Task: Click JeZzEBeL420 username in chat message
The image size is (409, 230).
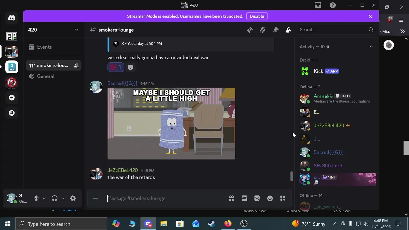Action: 123,170
